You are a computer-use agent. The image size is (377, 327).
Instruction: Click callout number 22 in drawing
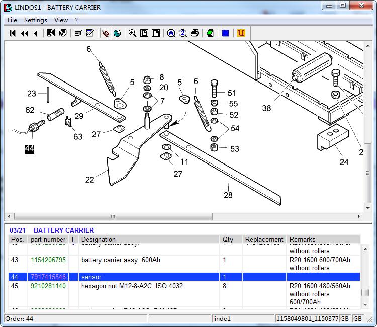[89, 180]
